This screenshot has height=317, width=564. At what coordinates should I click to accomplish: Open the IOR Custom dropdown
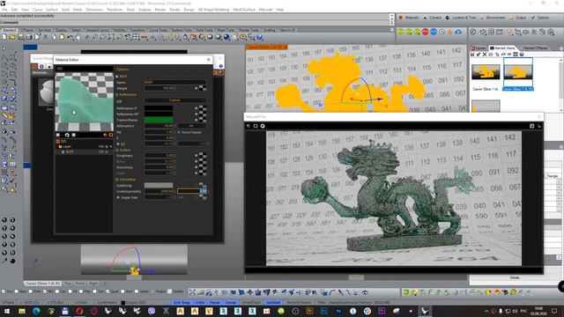click(174, 100)
